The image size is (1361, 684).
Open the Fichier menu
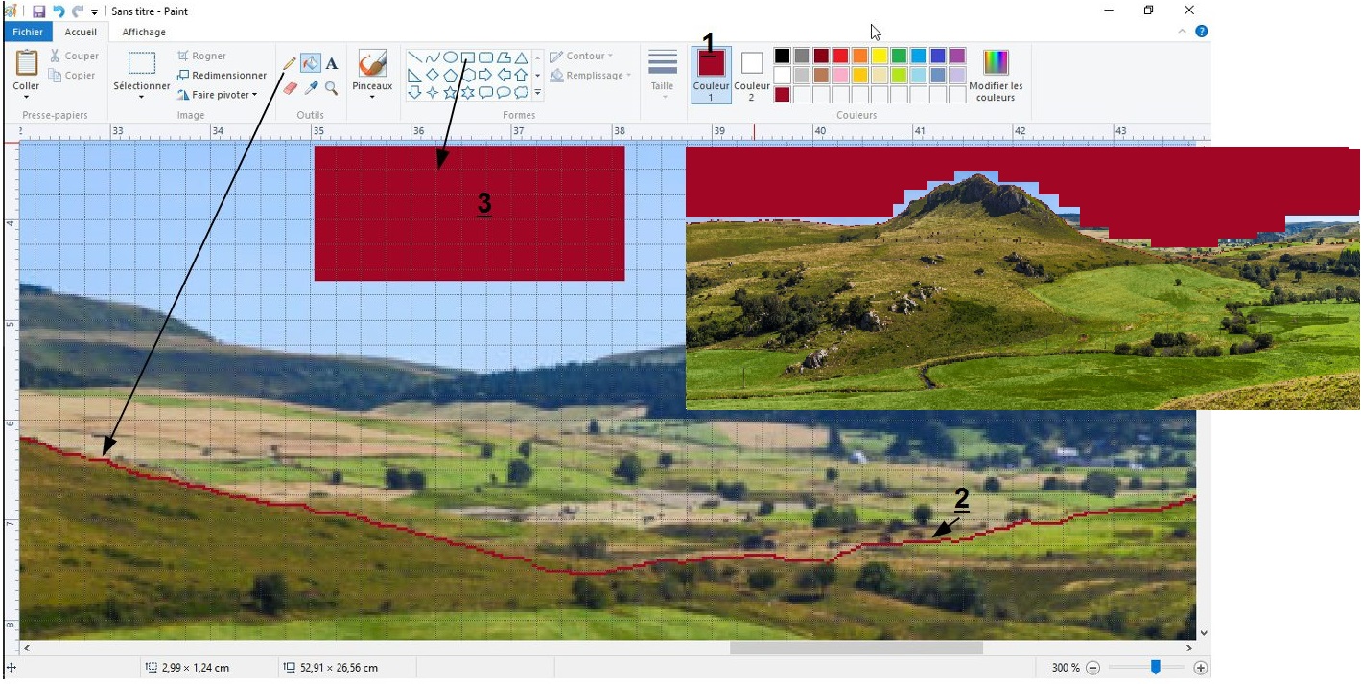click(27, 32)
